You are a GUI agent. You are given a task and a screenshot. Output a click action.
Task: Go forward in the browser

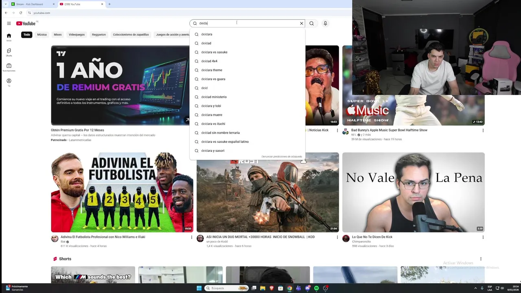pos(13,13)
